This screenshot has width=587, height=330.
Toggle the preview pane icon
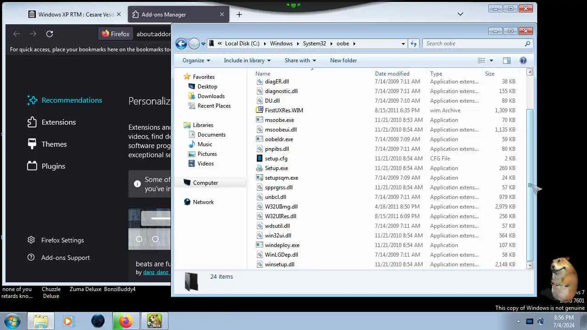(x=507, y=60)
